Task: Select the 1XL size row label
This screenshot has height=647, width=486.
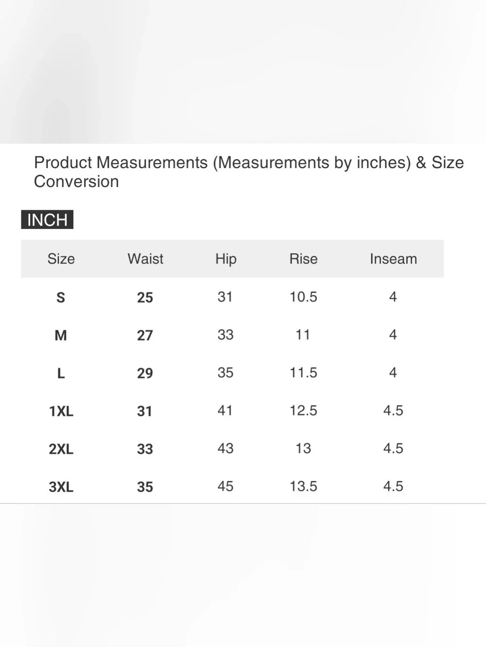Action: click(61, 411)
